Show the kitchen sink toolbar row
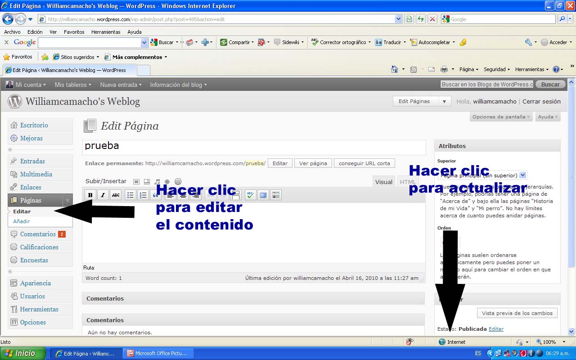The width and height of the screenshot is (576, 360). 276,195
